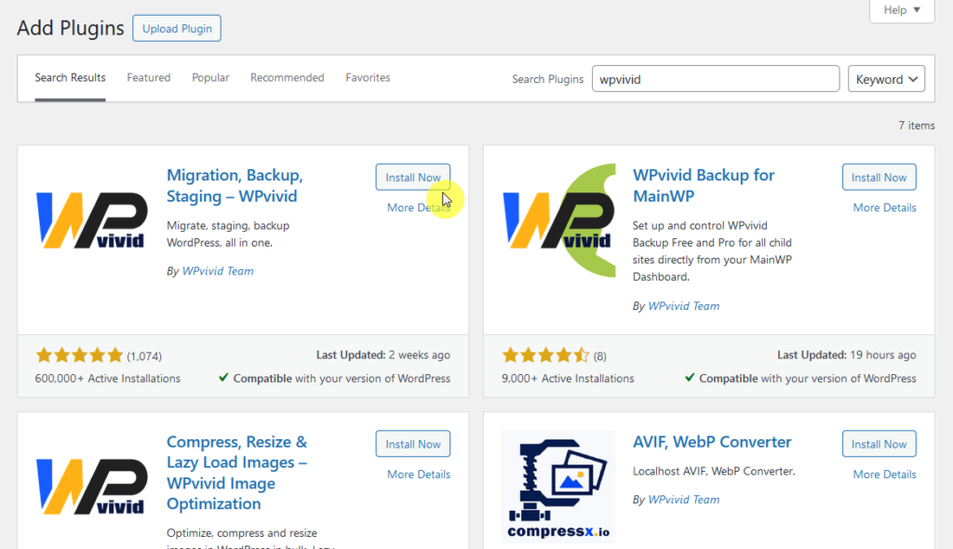Image resolution: width=953 pixels, height=549 pixels.
Task: Install AVIF, WebP Converter plugin
Action: coord(879,444)
